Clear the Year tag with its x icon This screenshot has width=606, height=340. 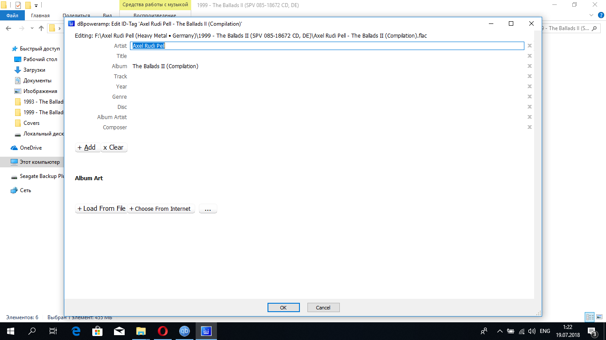click(529, 86)
